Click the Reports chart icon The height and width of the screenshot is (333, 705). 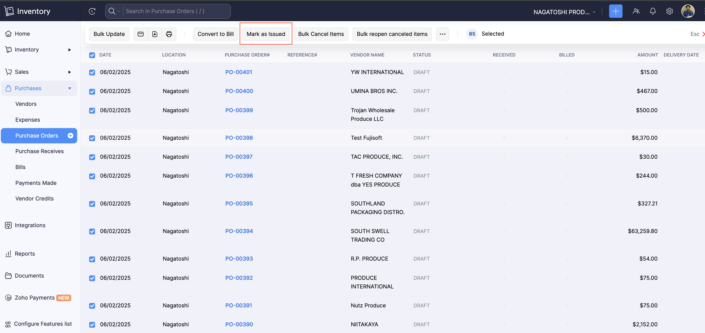(8, 254)
